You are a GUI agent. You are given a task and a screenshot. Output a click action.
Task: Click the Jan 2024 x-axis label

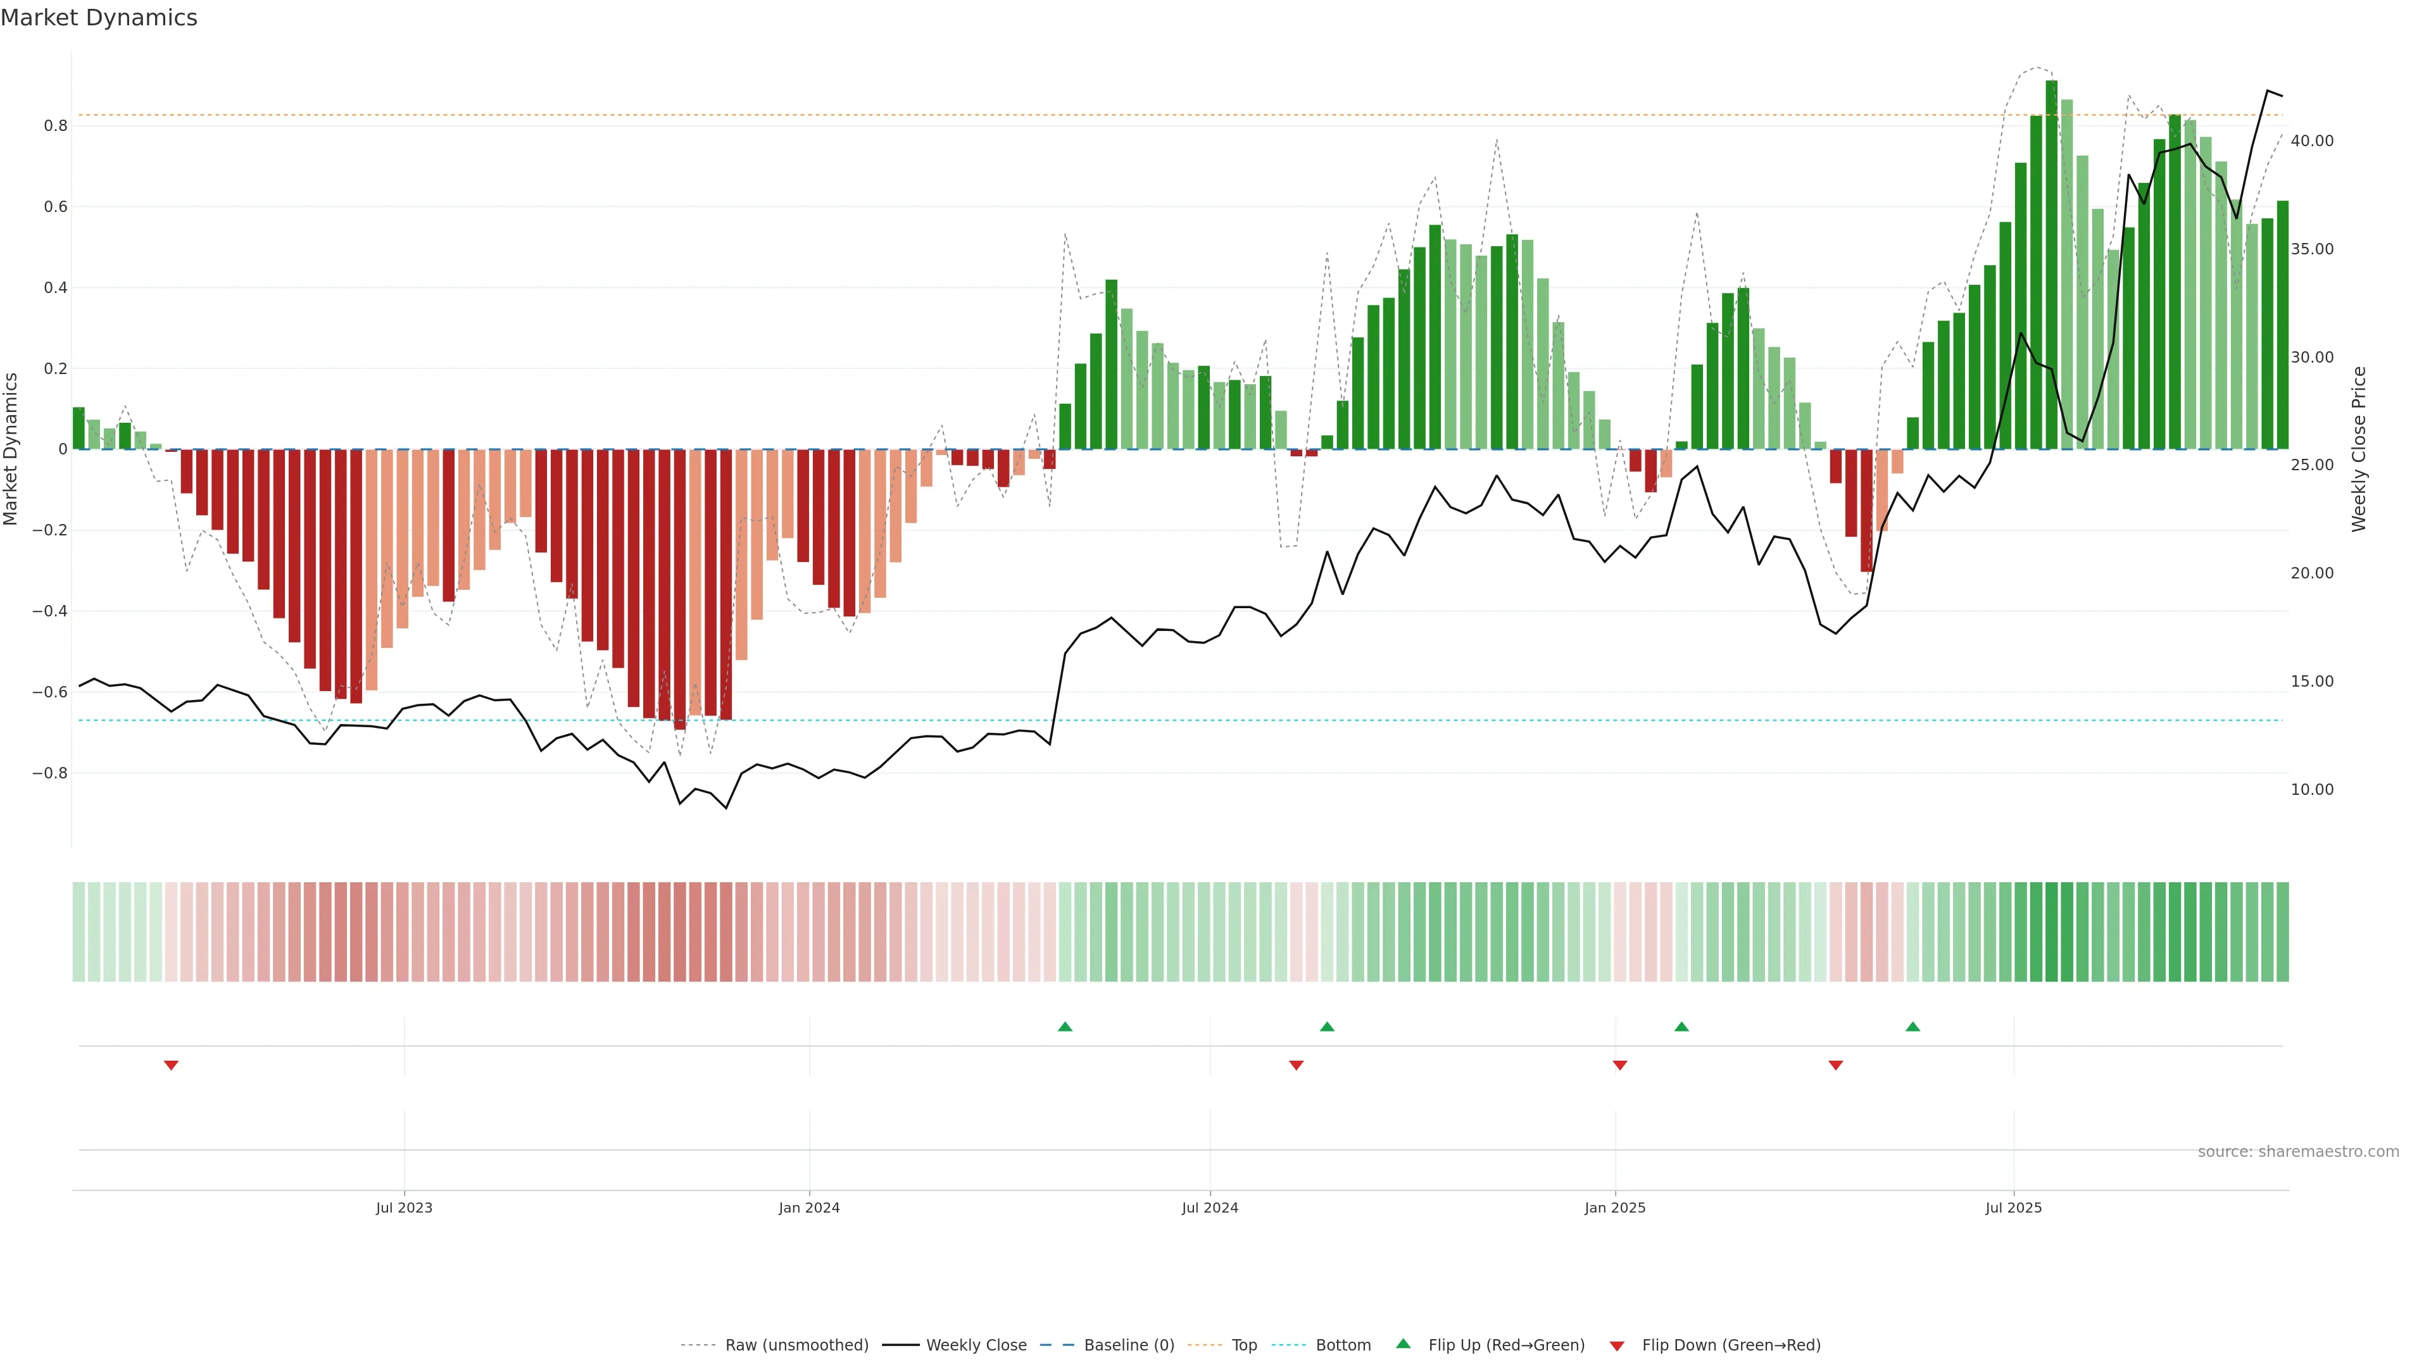tap(809, 1208)
